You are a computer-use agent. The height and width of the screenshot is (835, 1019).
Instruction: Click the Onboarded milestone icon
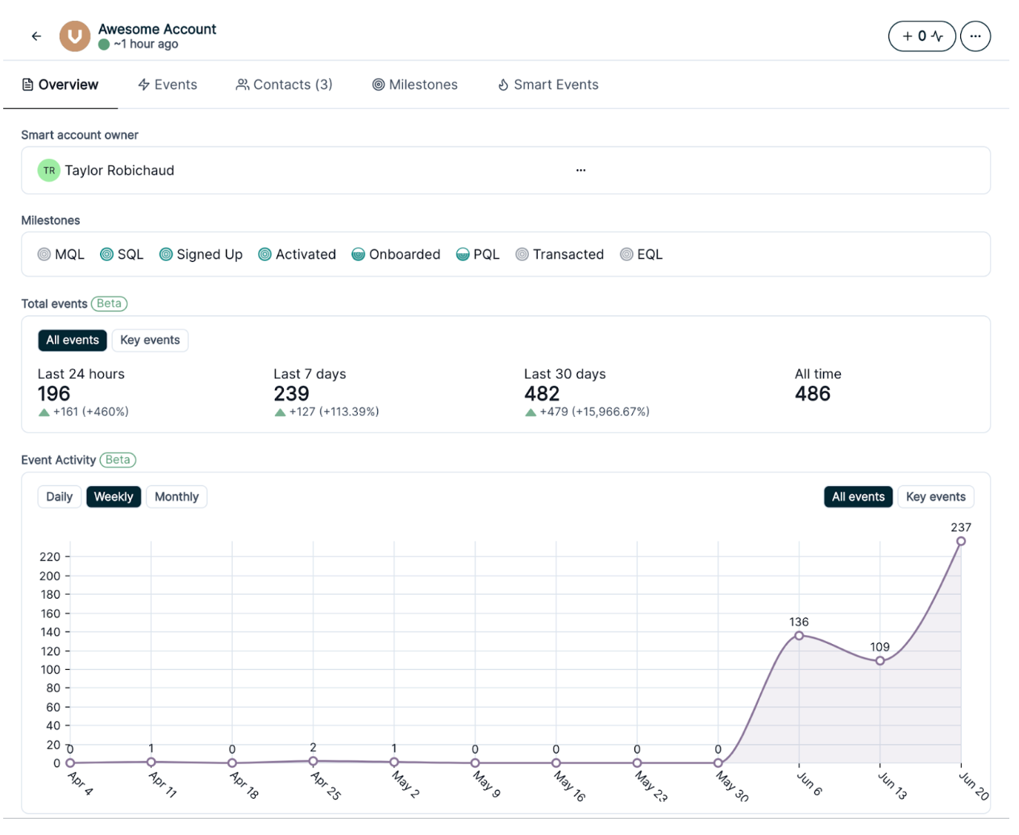tap(359, 255)
